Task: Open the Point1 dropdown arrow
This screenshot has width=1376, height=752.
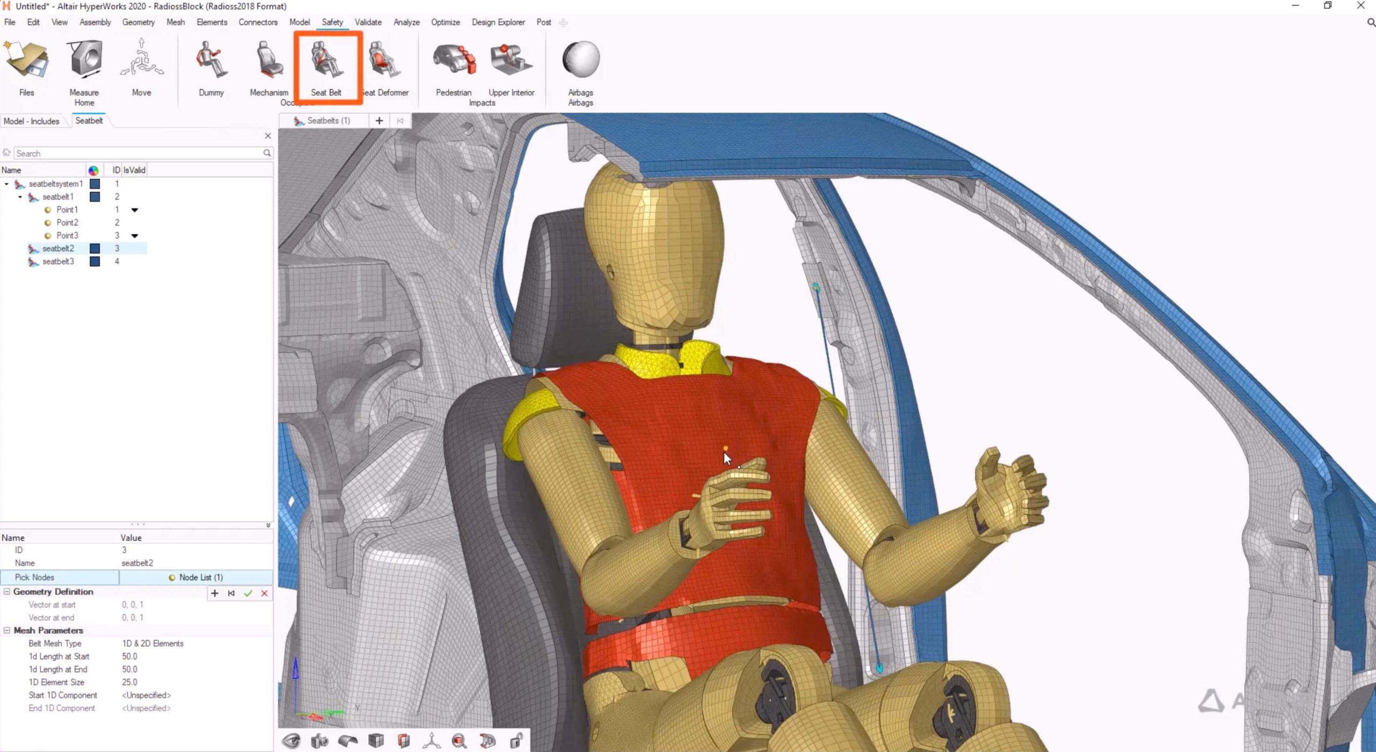Action: 135,210
